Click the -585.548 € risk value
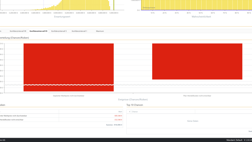 click(x=118, y=116)
